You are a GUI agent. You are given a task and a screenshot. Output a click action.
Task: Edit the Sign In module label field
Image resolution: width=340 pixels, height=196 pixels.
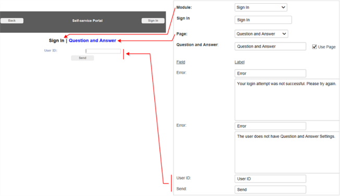pos(263,20)
